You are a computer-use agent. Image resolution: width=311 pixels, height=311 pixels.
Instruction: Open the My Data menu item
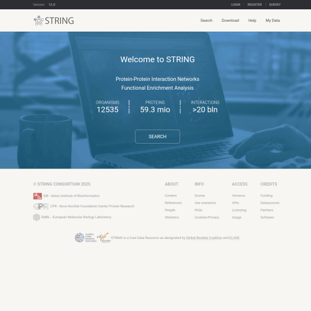tap(273, 20)
